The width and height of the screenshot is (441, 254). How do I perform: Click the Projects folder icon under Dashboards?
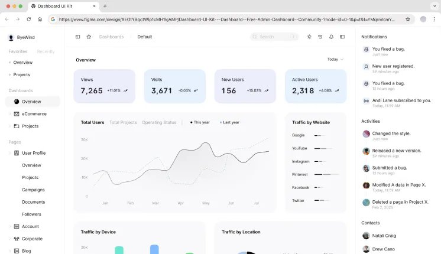pos(17,126)
